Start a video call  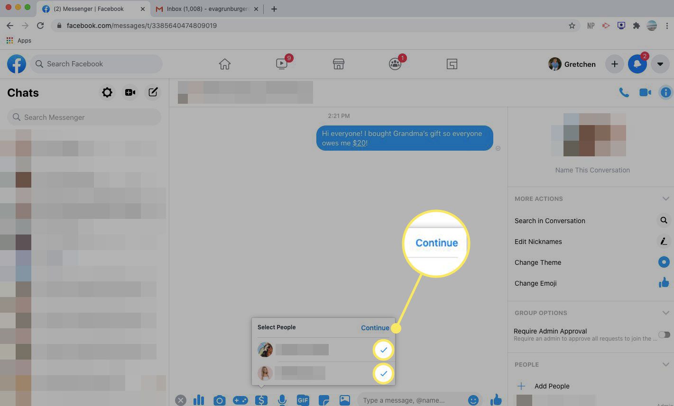point(645,92)
